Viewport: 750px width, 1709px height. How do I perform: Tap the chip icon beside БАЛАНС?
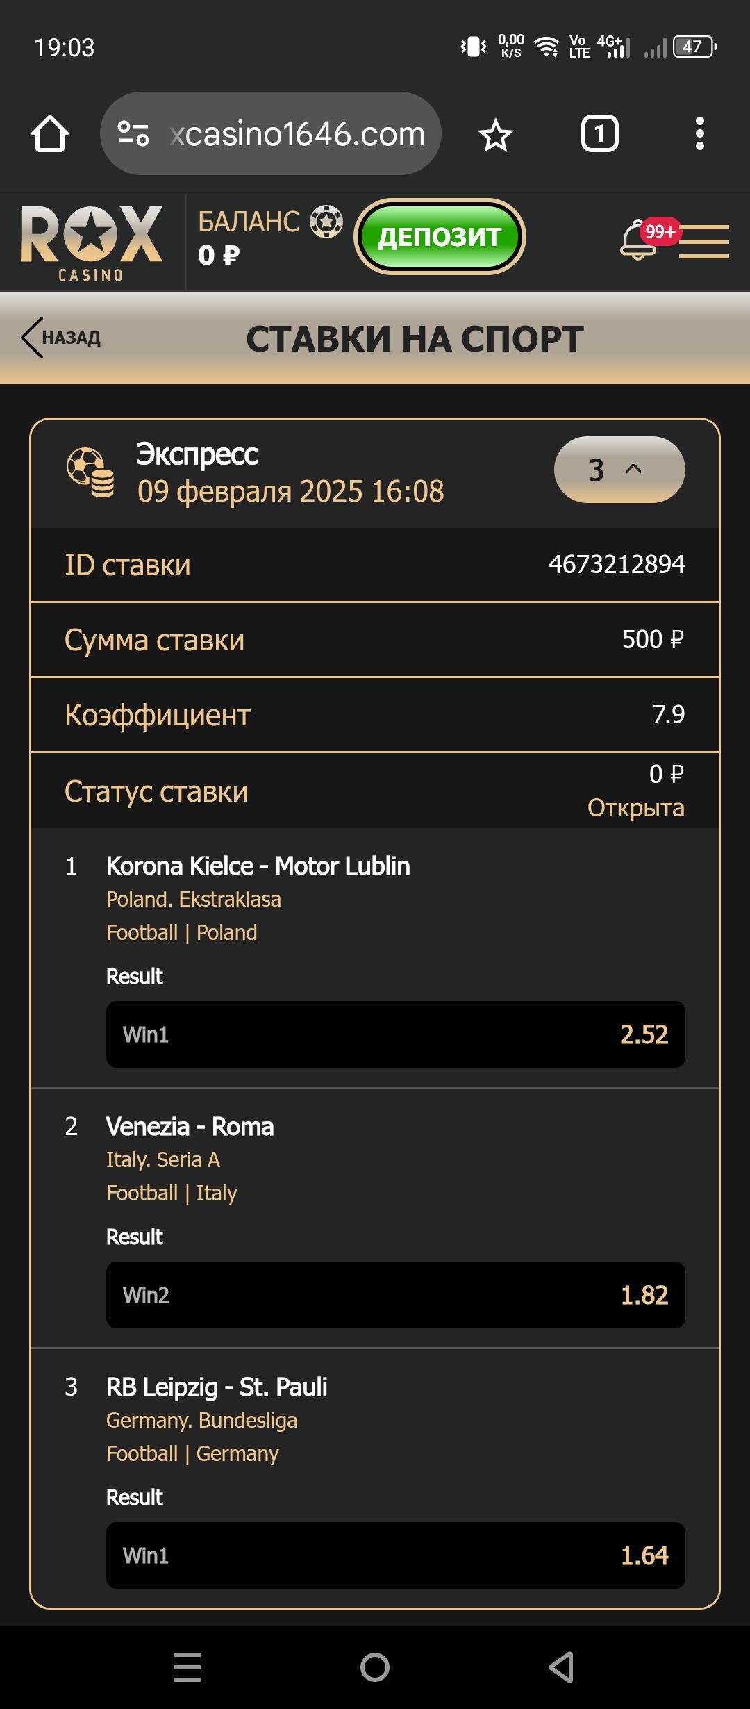tap(326, 222)
